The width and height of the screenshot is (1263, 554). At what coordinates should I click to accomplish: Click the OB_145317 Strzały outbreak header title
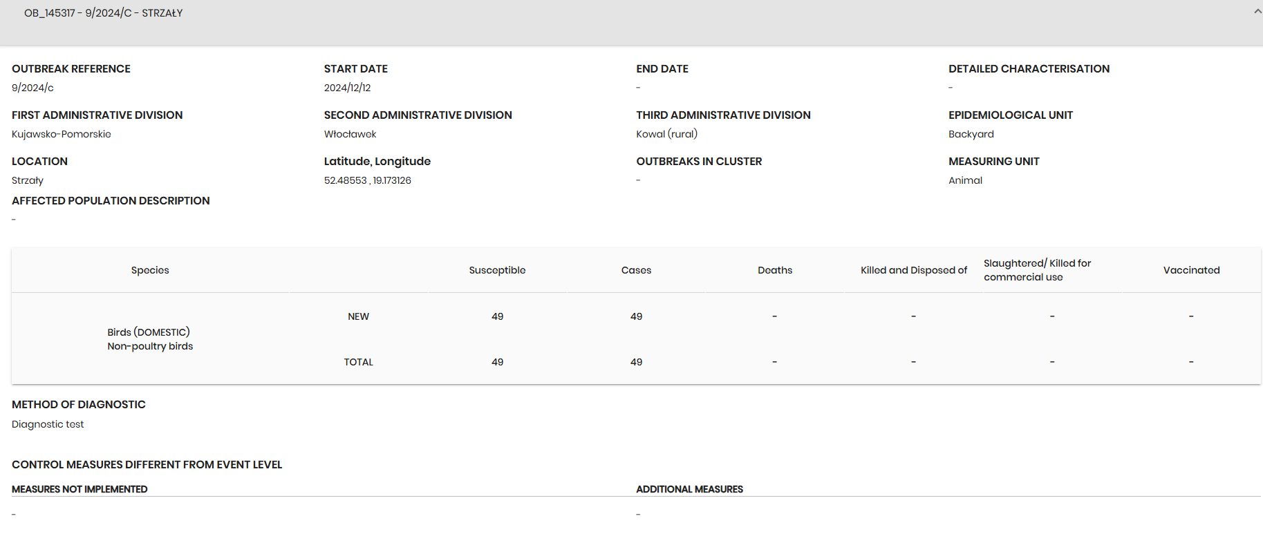pyautogui.click(x=104, y=13)
